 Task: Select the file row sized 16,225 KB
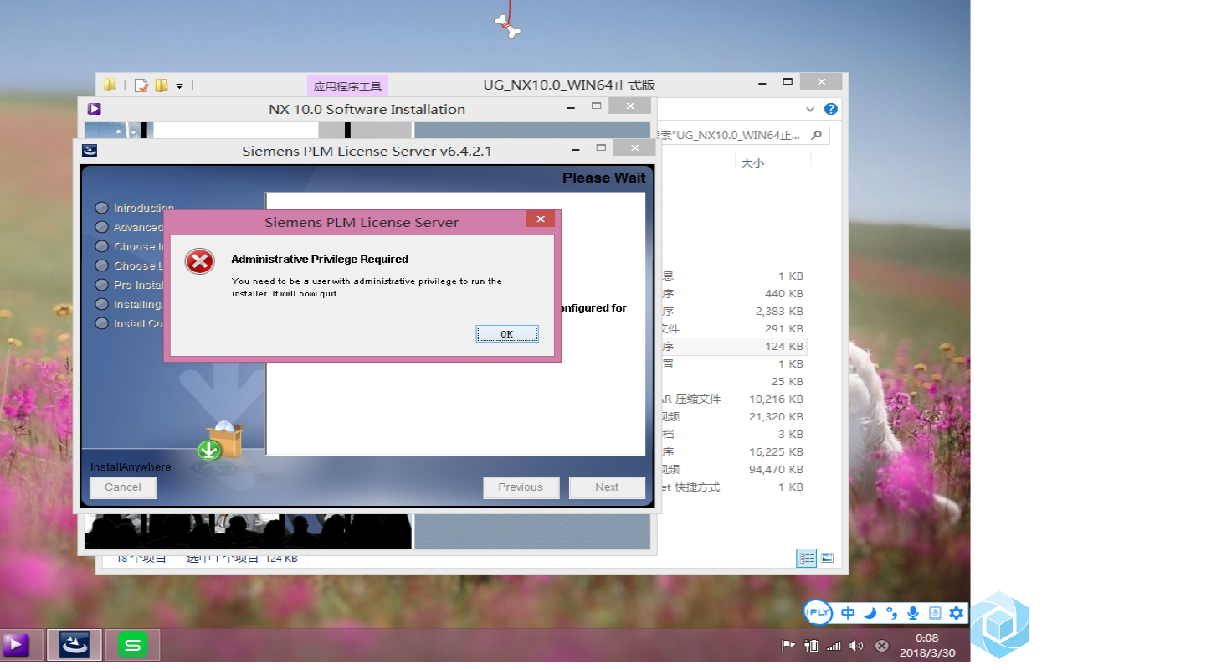(733, 452)
